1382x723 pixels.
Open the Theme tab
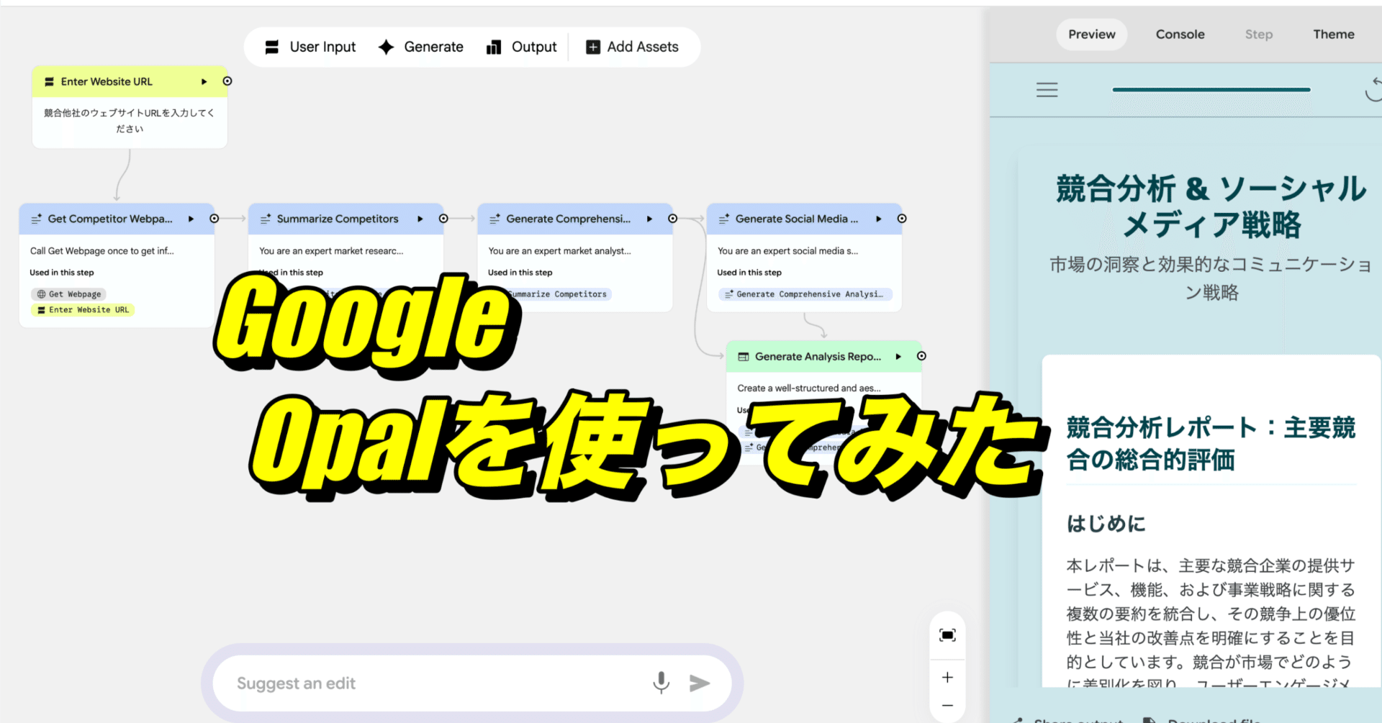1334,34
